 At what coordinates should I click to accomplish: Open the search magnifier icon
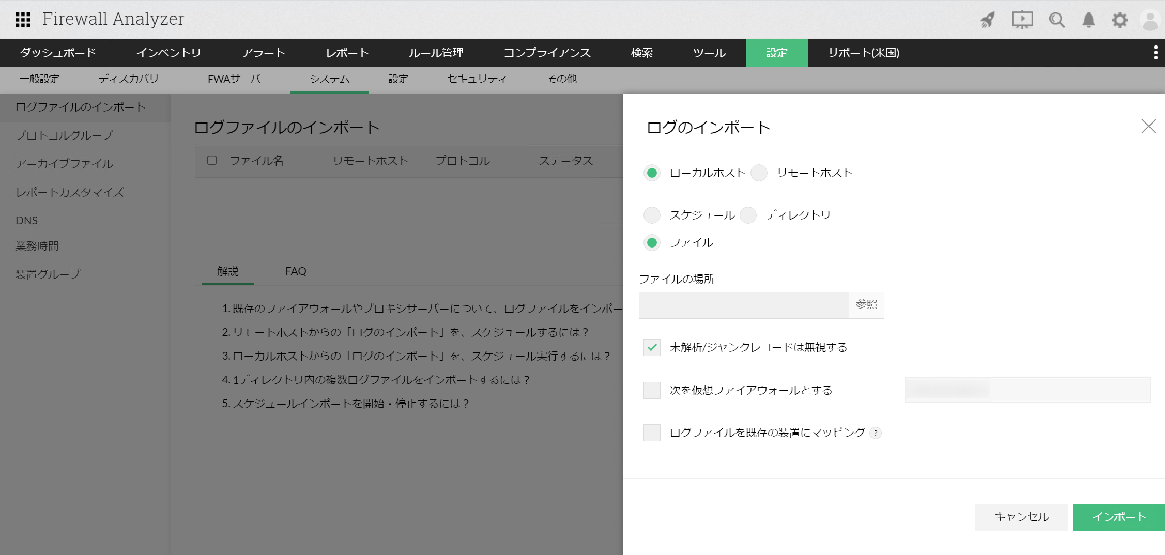[1056, 20]
